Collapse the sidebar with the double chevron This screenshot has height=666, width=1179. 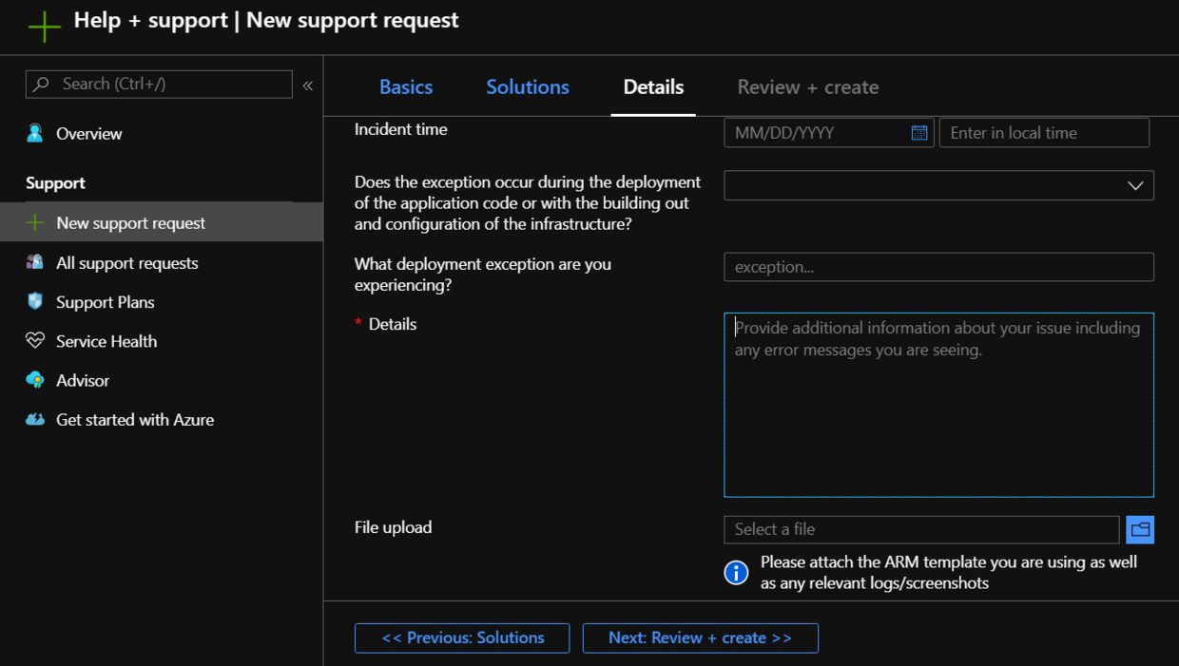tap(308, 86)
